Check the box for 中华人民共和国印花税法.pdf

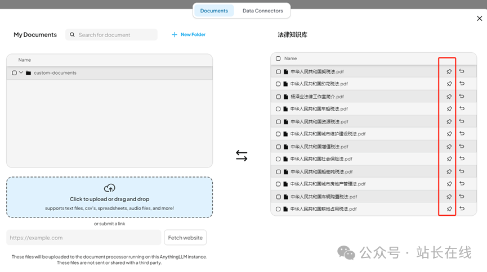pyautogui.click(x=278, y=84)
